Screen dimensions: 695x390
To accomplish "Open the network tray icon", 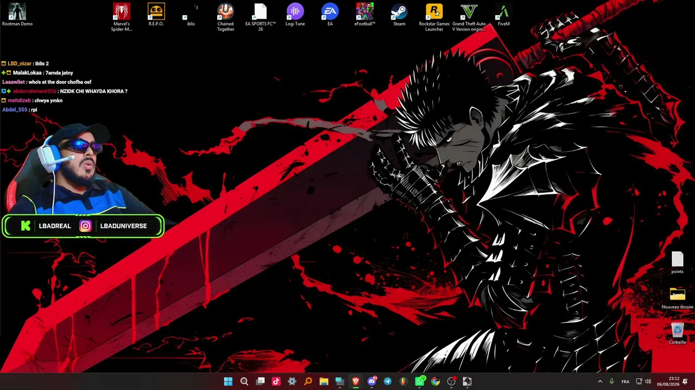I will coord(639,381).
